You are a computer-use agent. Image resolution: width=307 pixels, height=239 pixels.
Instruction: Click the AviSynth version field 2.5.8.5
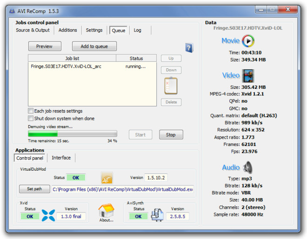pos(178,217)
